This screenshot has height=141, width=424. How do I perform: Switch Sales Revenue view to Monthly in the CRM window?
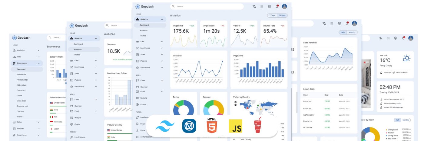pos(352,32)
